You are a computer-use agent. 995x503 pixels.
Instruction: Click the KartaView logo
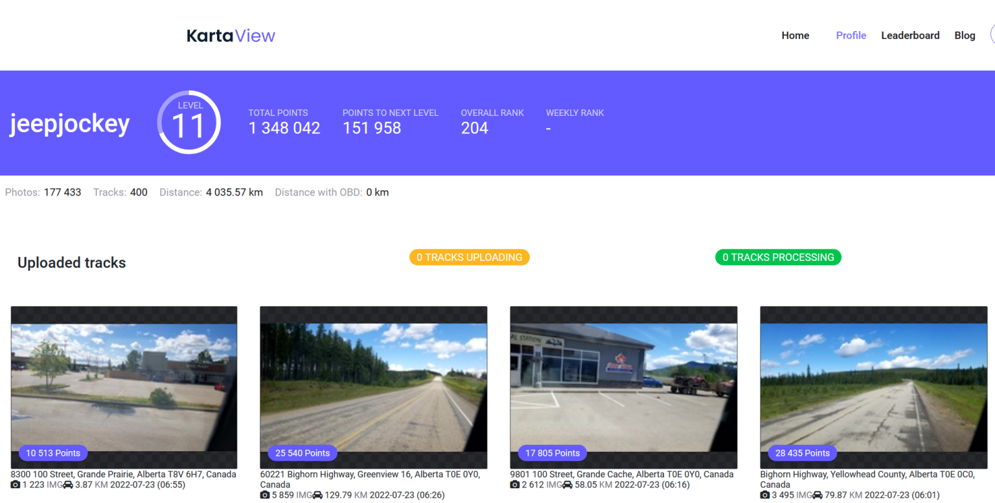click(231, 36)
